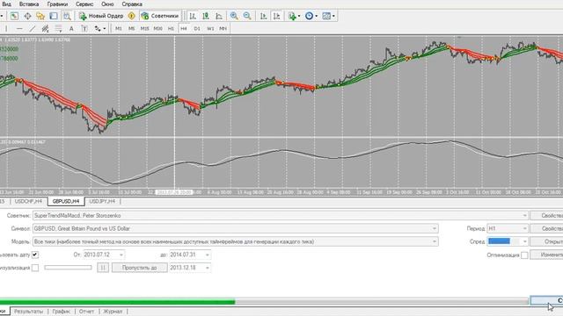Toggle the Terminal window icon
This screenshot has height=316, width=563.
click(x=54, y=16)
